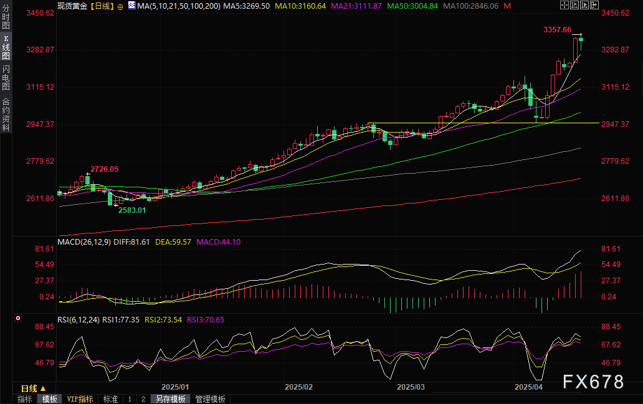Screen dimensions: 643x404
Task: Click the red sun icon left of RSI
Action: (x=17, y=319)
